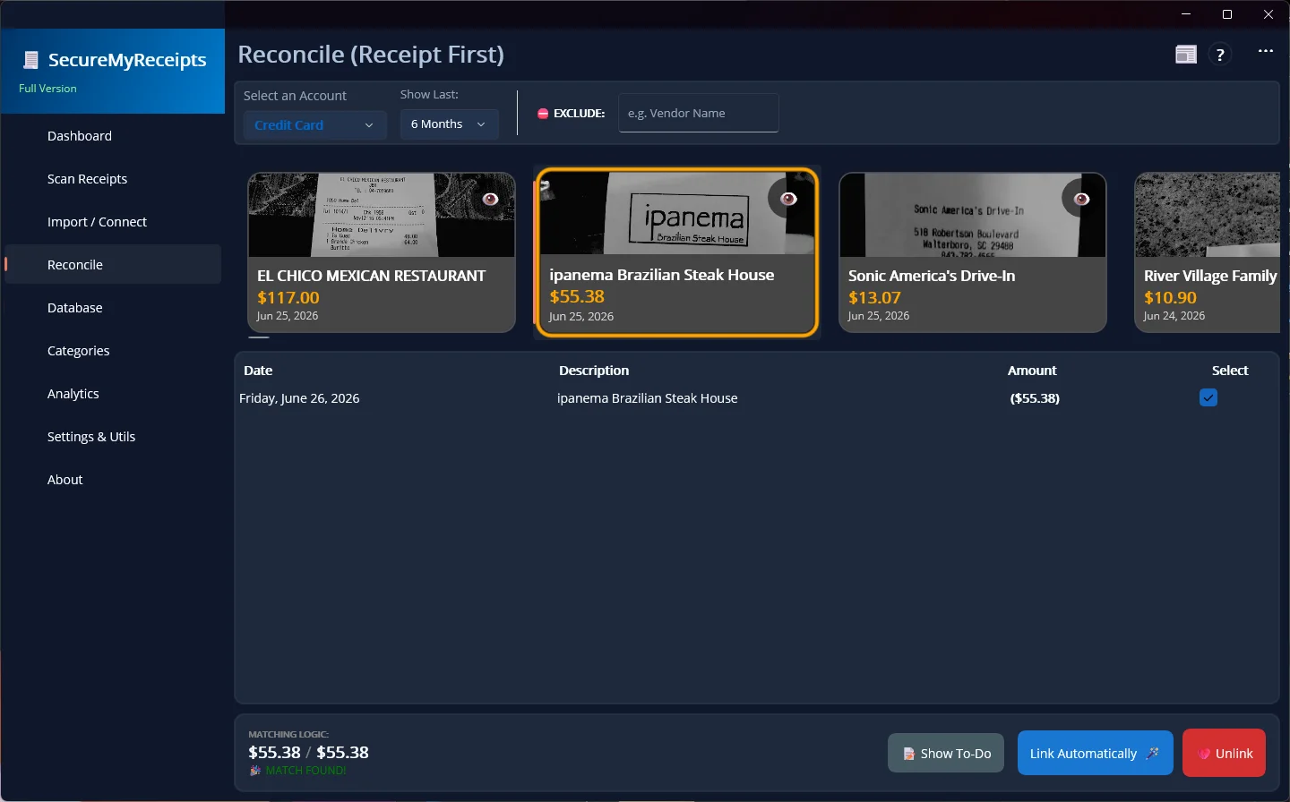Preview the EL CHICO receipt with its eye icon
Image resolution: width=1290 pixels, height=802 pixels.
[490, 199]
